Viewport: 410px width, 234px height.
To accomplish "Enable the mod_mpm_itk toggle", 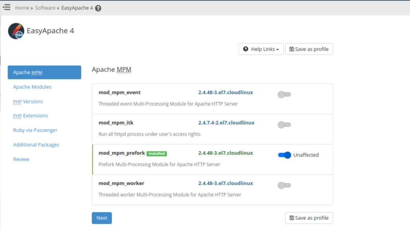I will 284,125.
